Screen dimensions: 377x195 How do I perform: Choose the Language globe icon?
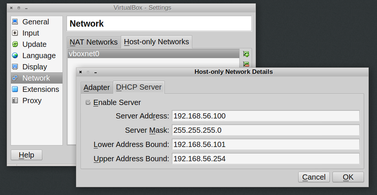tap(15, 55)
